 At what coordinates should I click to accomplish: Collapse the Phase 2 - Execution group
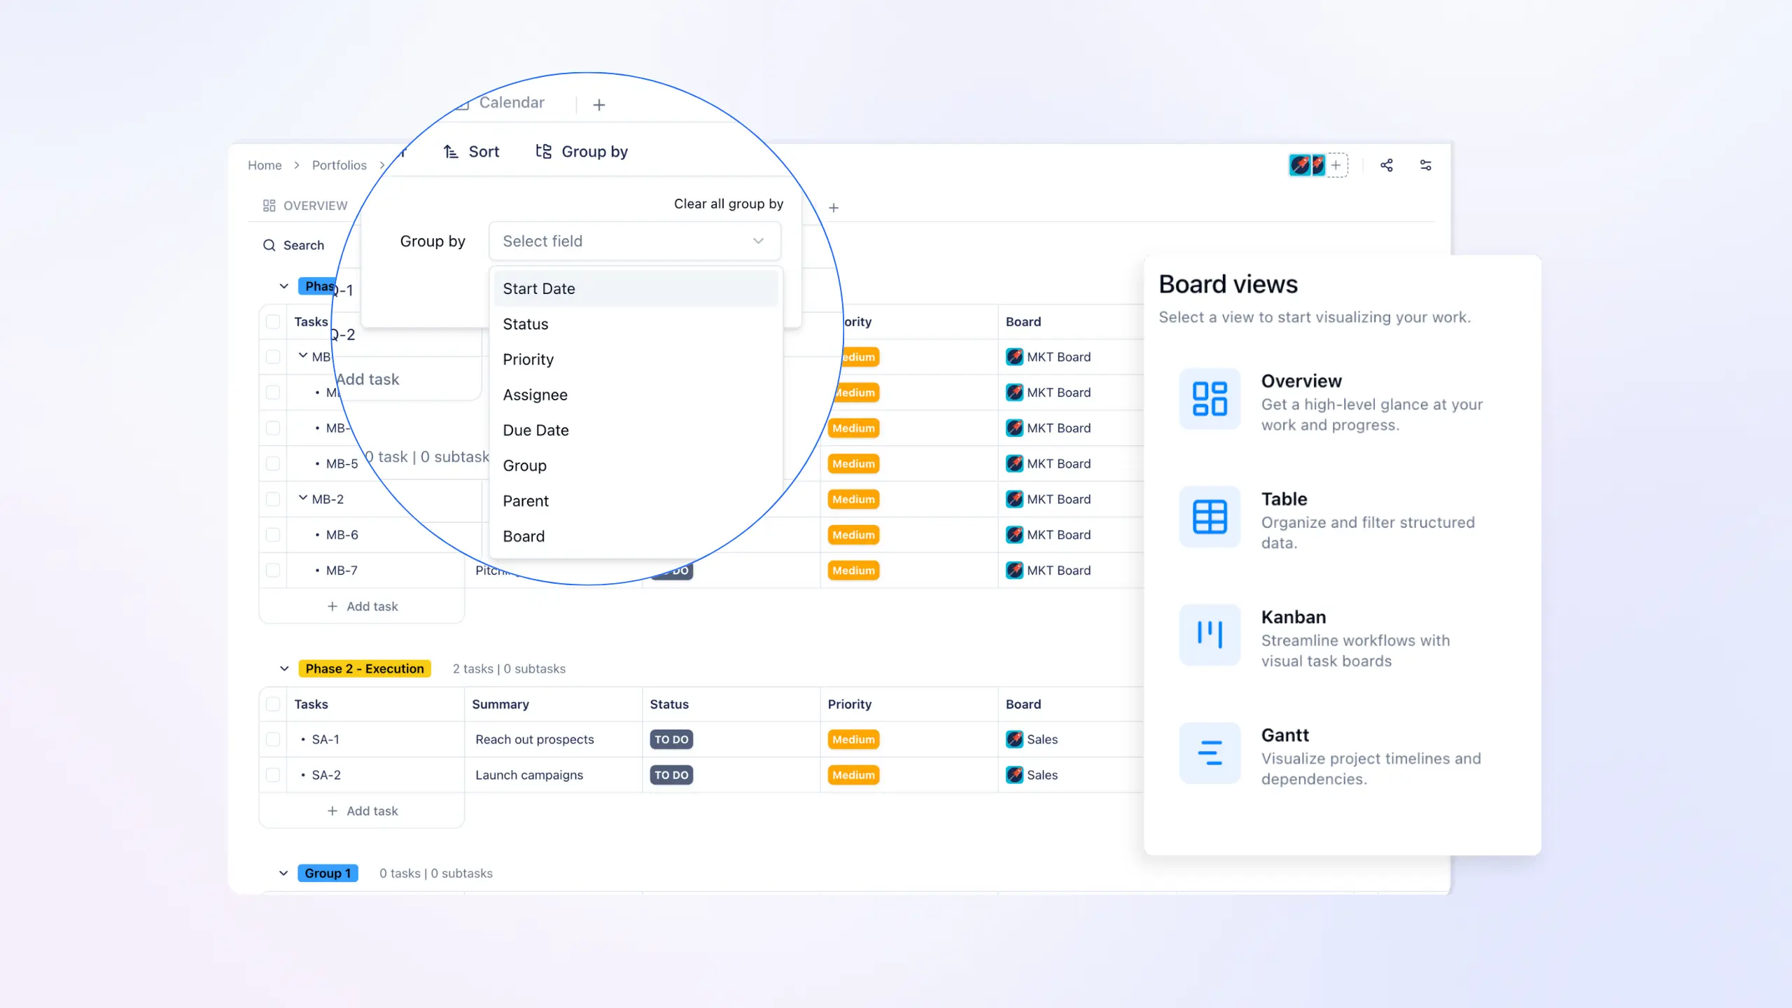[x=283, y=668]
